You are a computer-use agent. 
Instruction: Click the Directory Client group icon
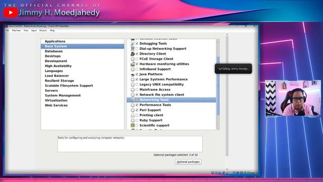coord(133,54)
